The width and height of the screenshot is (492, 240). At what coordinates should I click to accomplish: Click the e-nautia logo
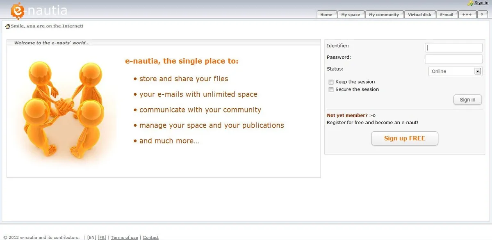(x=39, y=10)
